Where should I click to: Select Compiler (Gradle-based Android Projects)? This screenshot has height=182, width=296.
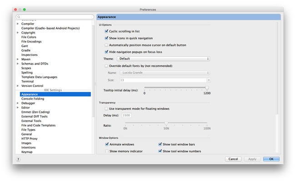click(x=50, y=28)
